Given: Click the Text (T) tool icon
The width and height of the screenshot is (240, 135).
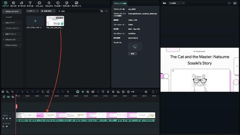Looking at the screenshot, I should (43, 92).
